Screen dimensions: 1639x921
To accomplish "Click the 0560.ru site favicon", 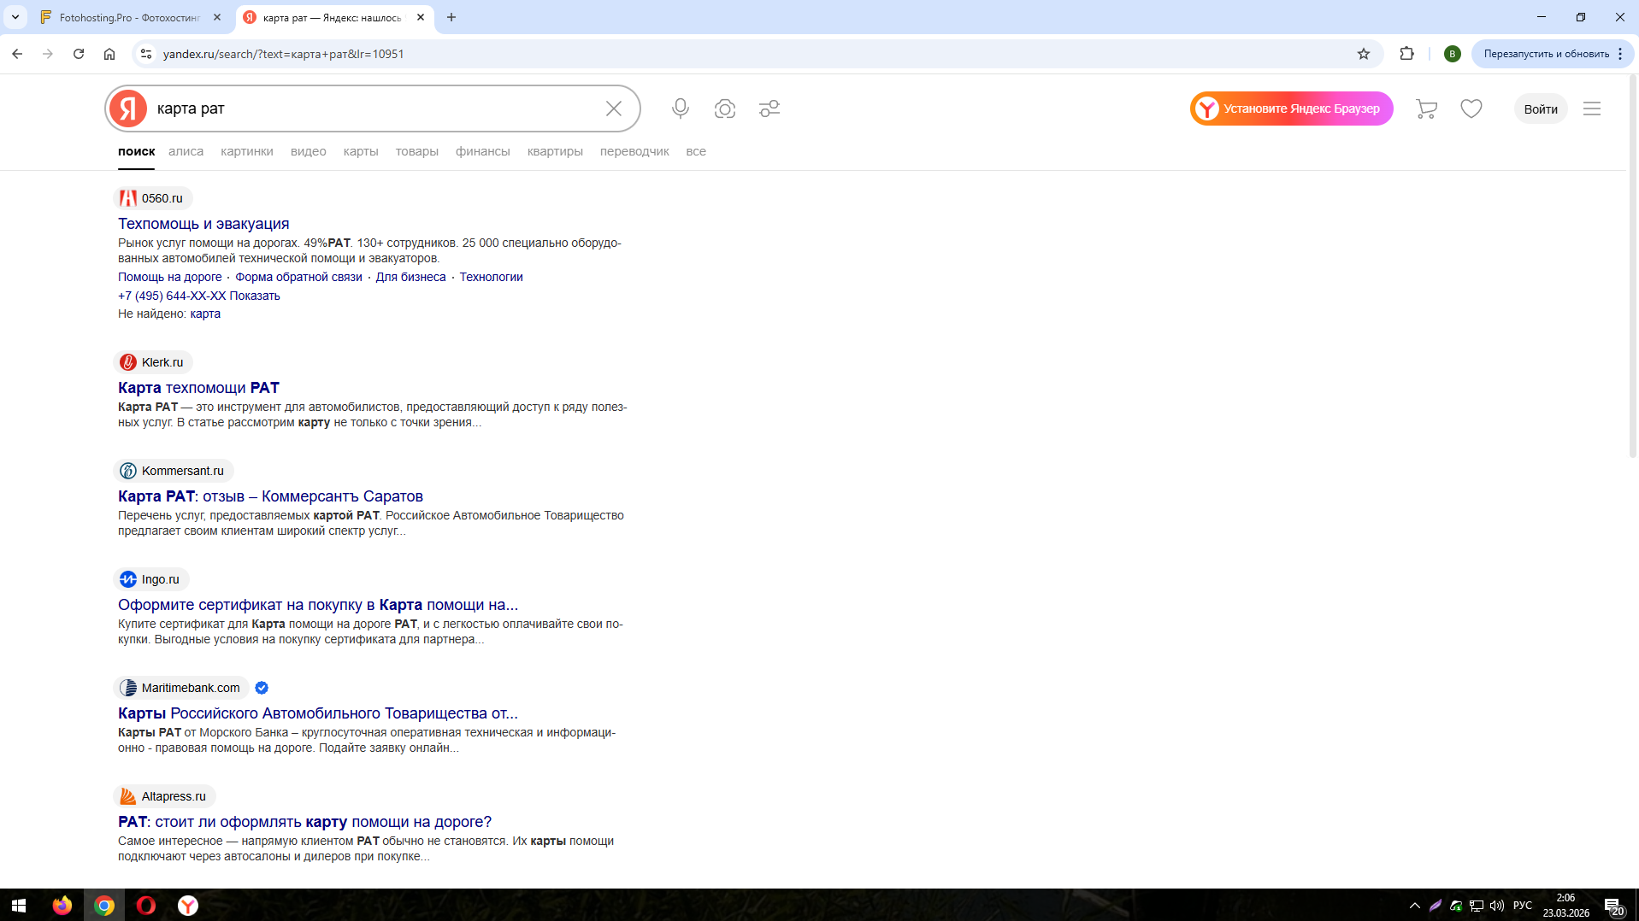I will click(128, 198).
